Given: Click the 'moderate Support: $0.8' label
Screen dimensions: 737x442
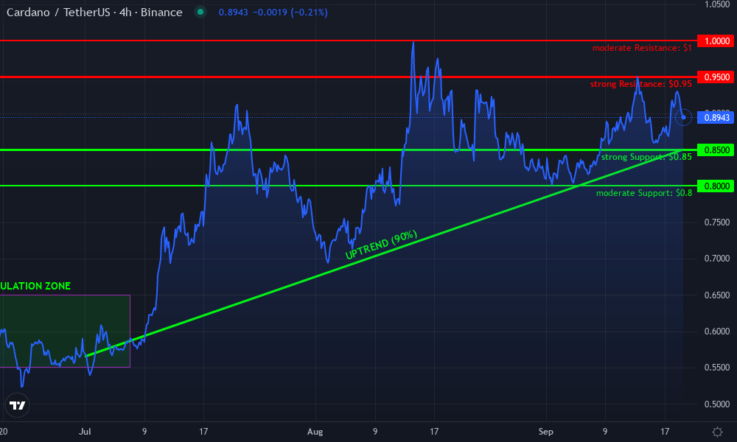Looking at the screenshot, I should click(644, 193).
